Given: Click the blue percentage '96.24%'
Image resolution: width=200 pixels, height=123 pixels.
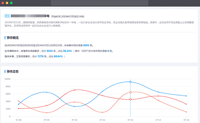Looking at the screenshot, I should [x=68, y=51].
